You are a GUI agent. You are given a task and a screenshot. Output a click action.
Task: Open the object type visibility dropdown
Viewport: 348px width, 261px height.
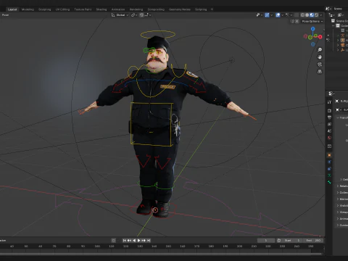[260, 15]
